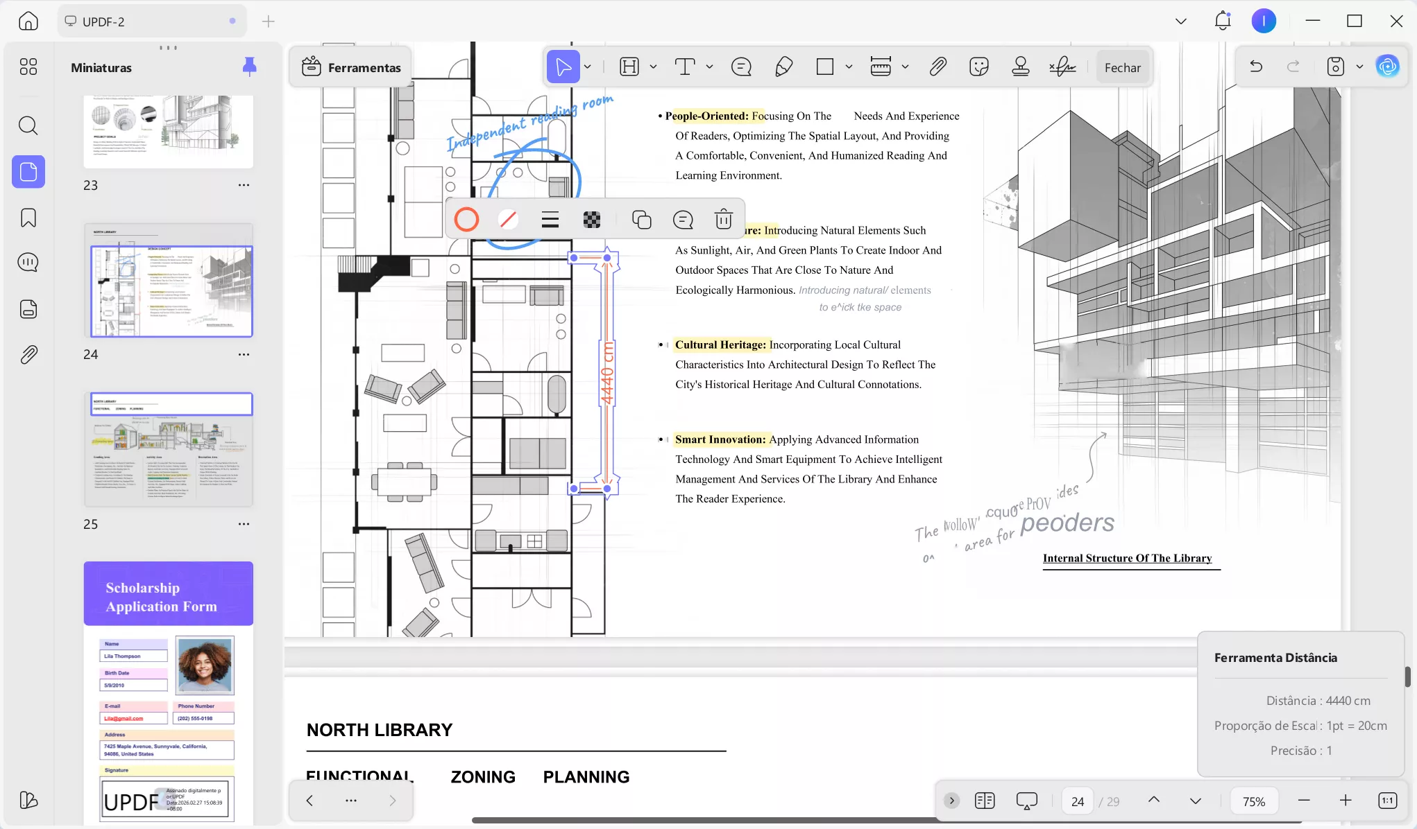Open the signature tool
The image size is (1417, 829).
point(1062,67)
